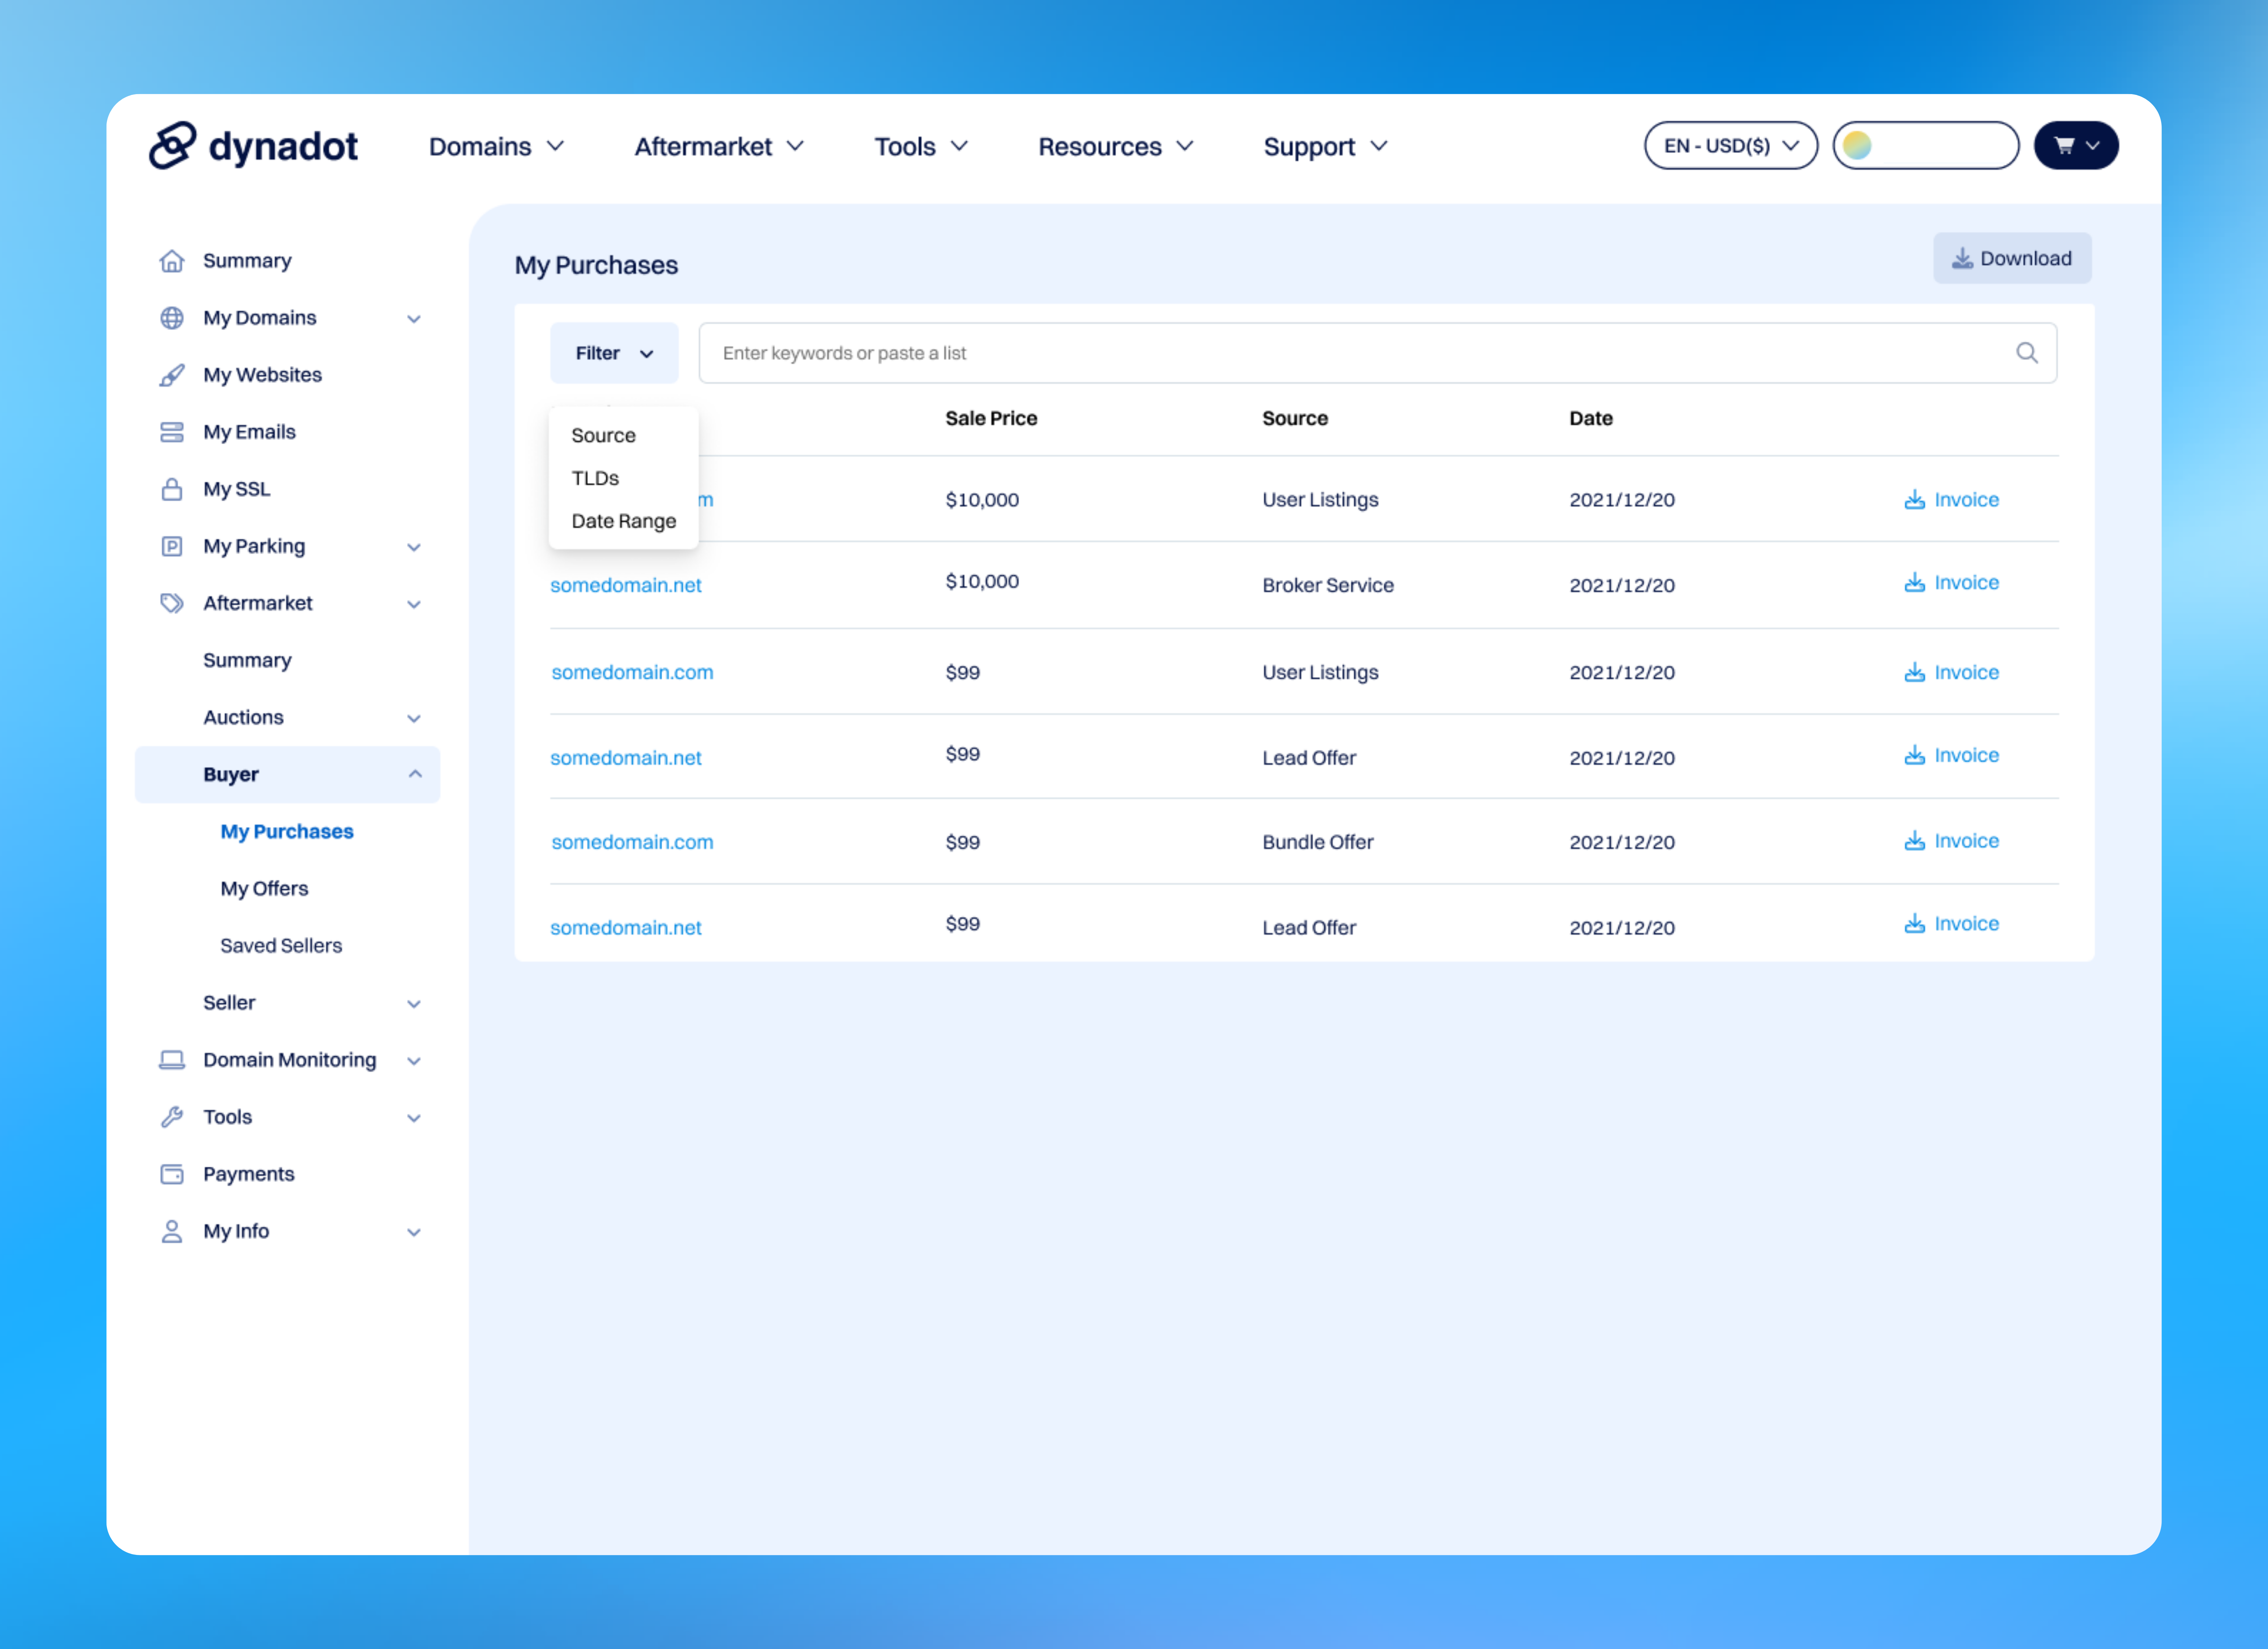Image resolution: width=2268 pixels, height=1649 pixels.
Task: Click the house icon beside Summary
Action: pos(172,261)
